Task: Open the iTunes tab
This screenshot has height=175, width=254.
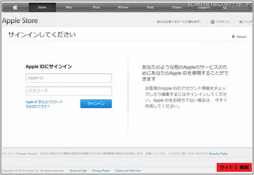Action: pos(177,7)
